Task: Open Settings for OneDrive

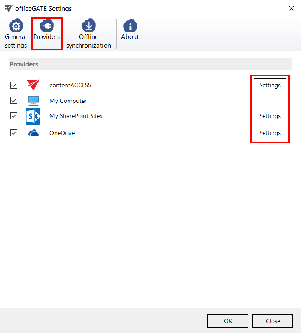Action: click(270, 133)
